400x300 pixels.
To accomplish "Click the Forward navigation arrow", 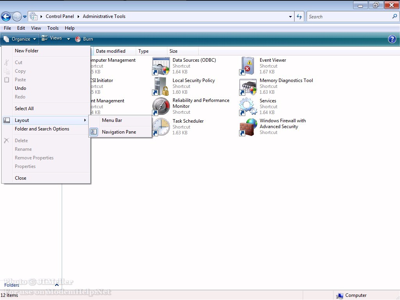I will coord(17,16).
